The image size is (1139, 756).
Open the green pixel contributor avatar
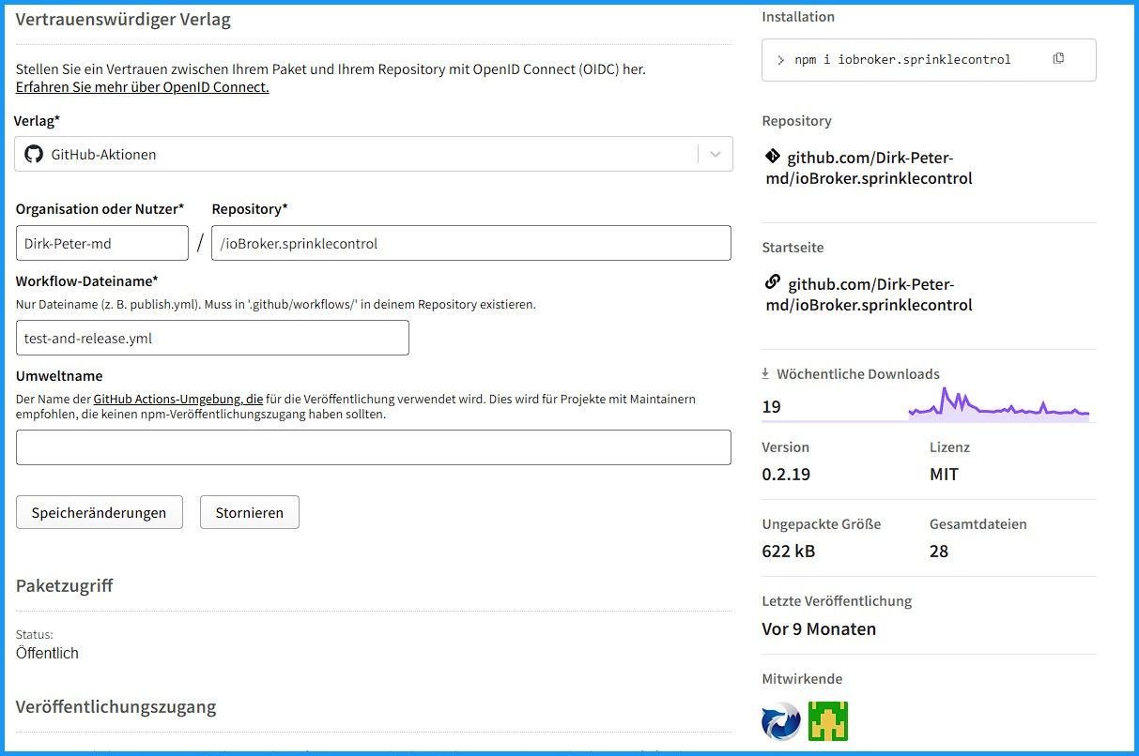[828, 721]
